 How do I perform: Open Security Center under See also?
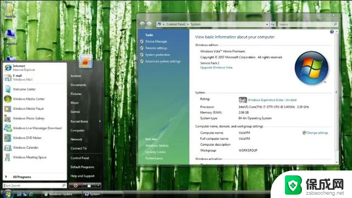(155, 152)
